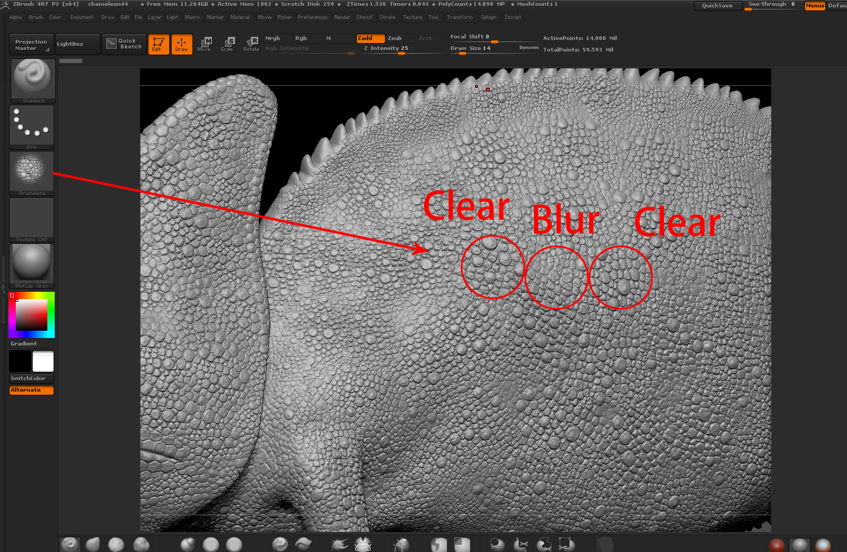This screenshot has height=552, width=847.
Task: Toggle the Menus button
Action: coord(815,5)
